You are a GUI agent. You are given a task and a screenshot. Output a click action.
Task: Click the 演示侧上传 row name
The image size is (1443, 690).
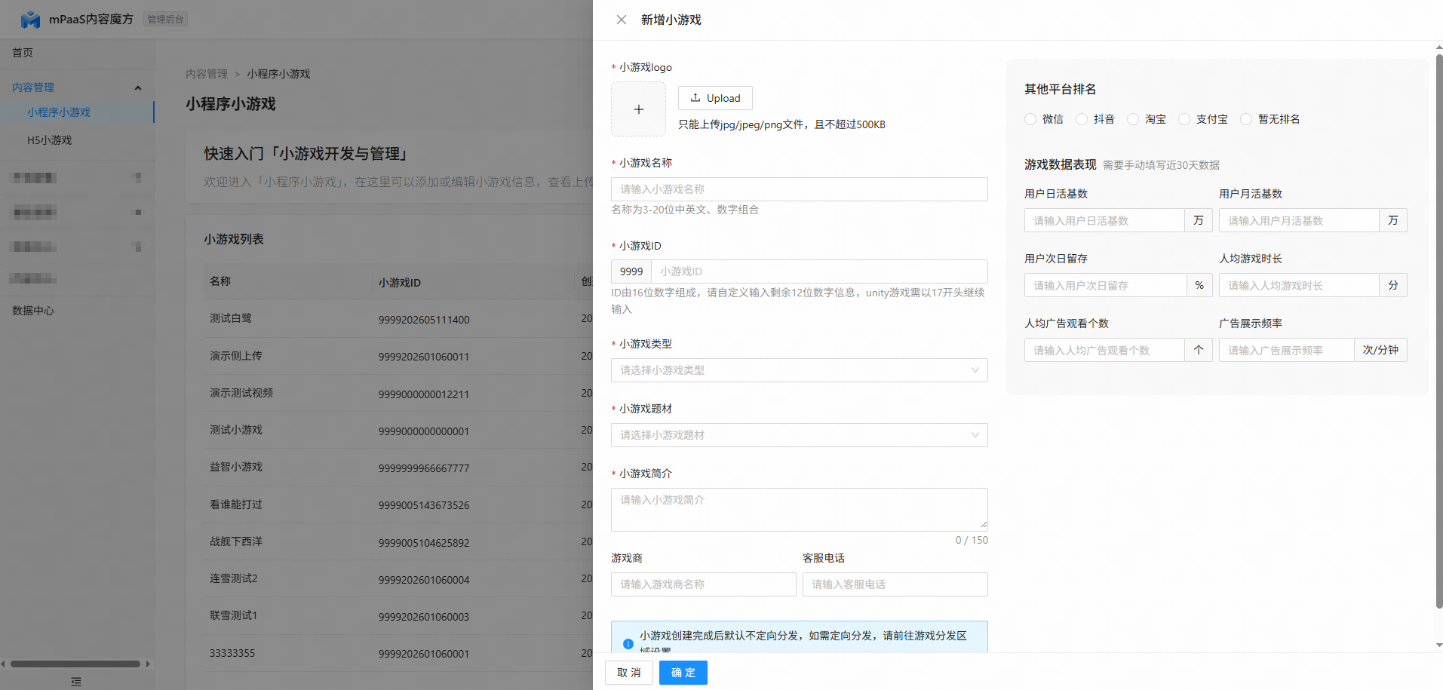(236, 356)
